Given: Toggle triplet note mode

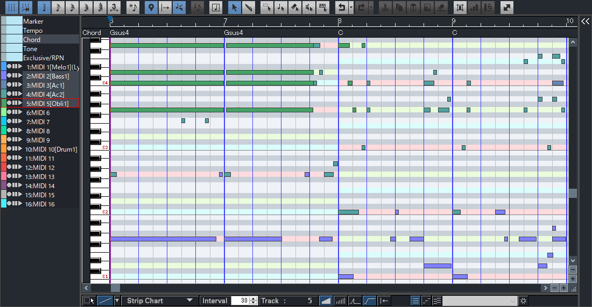Looking at the screenshot, I should [x=114, y=7].
